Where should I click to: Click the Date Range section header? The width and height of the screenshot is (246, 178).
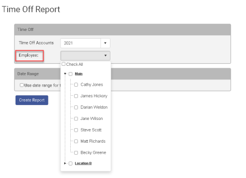click(x=123, y=74)
